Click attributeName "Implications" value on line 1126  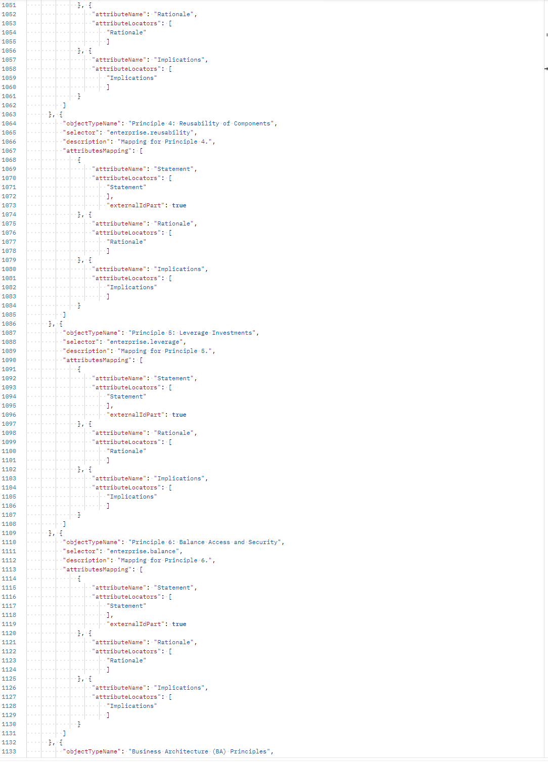coord(179,688)
